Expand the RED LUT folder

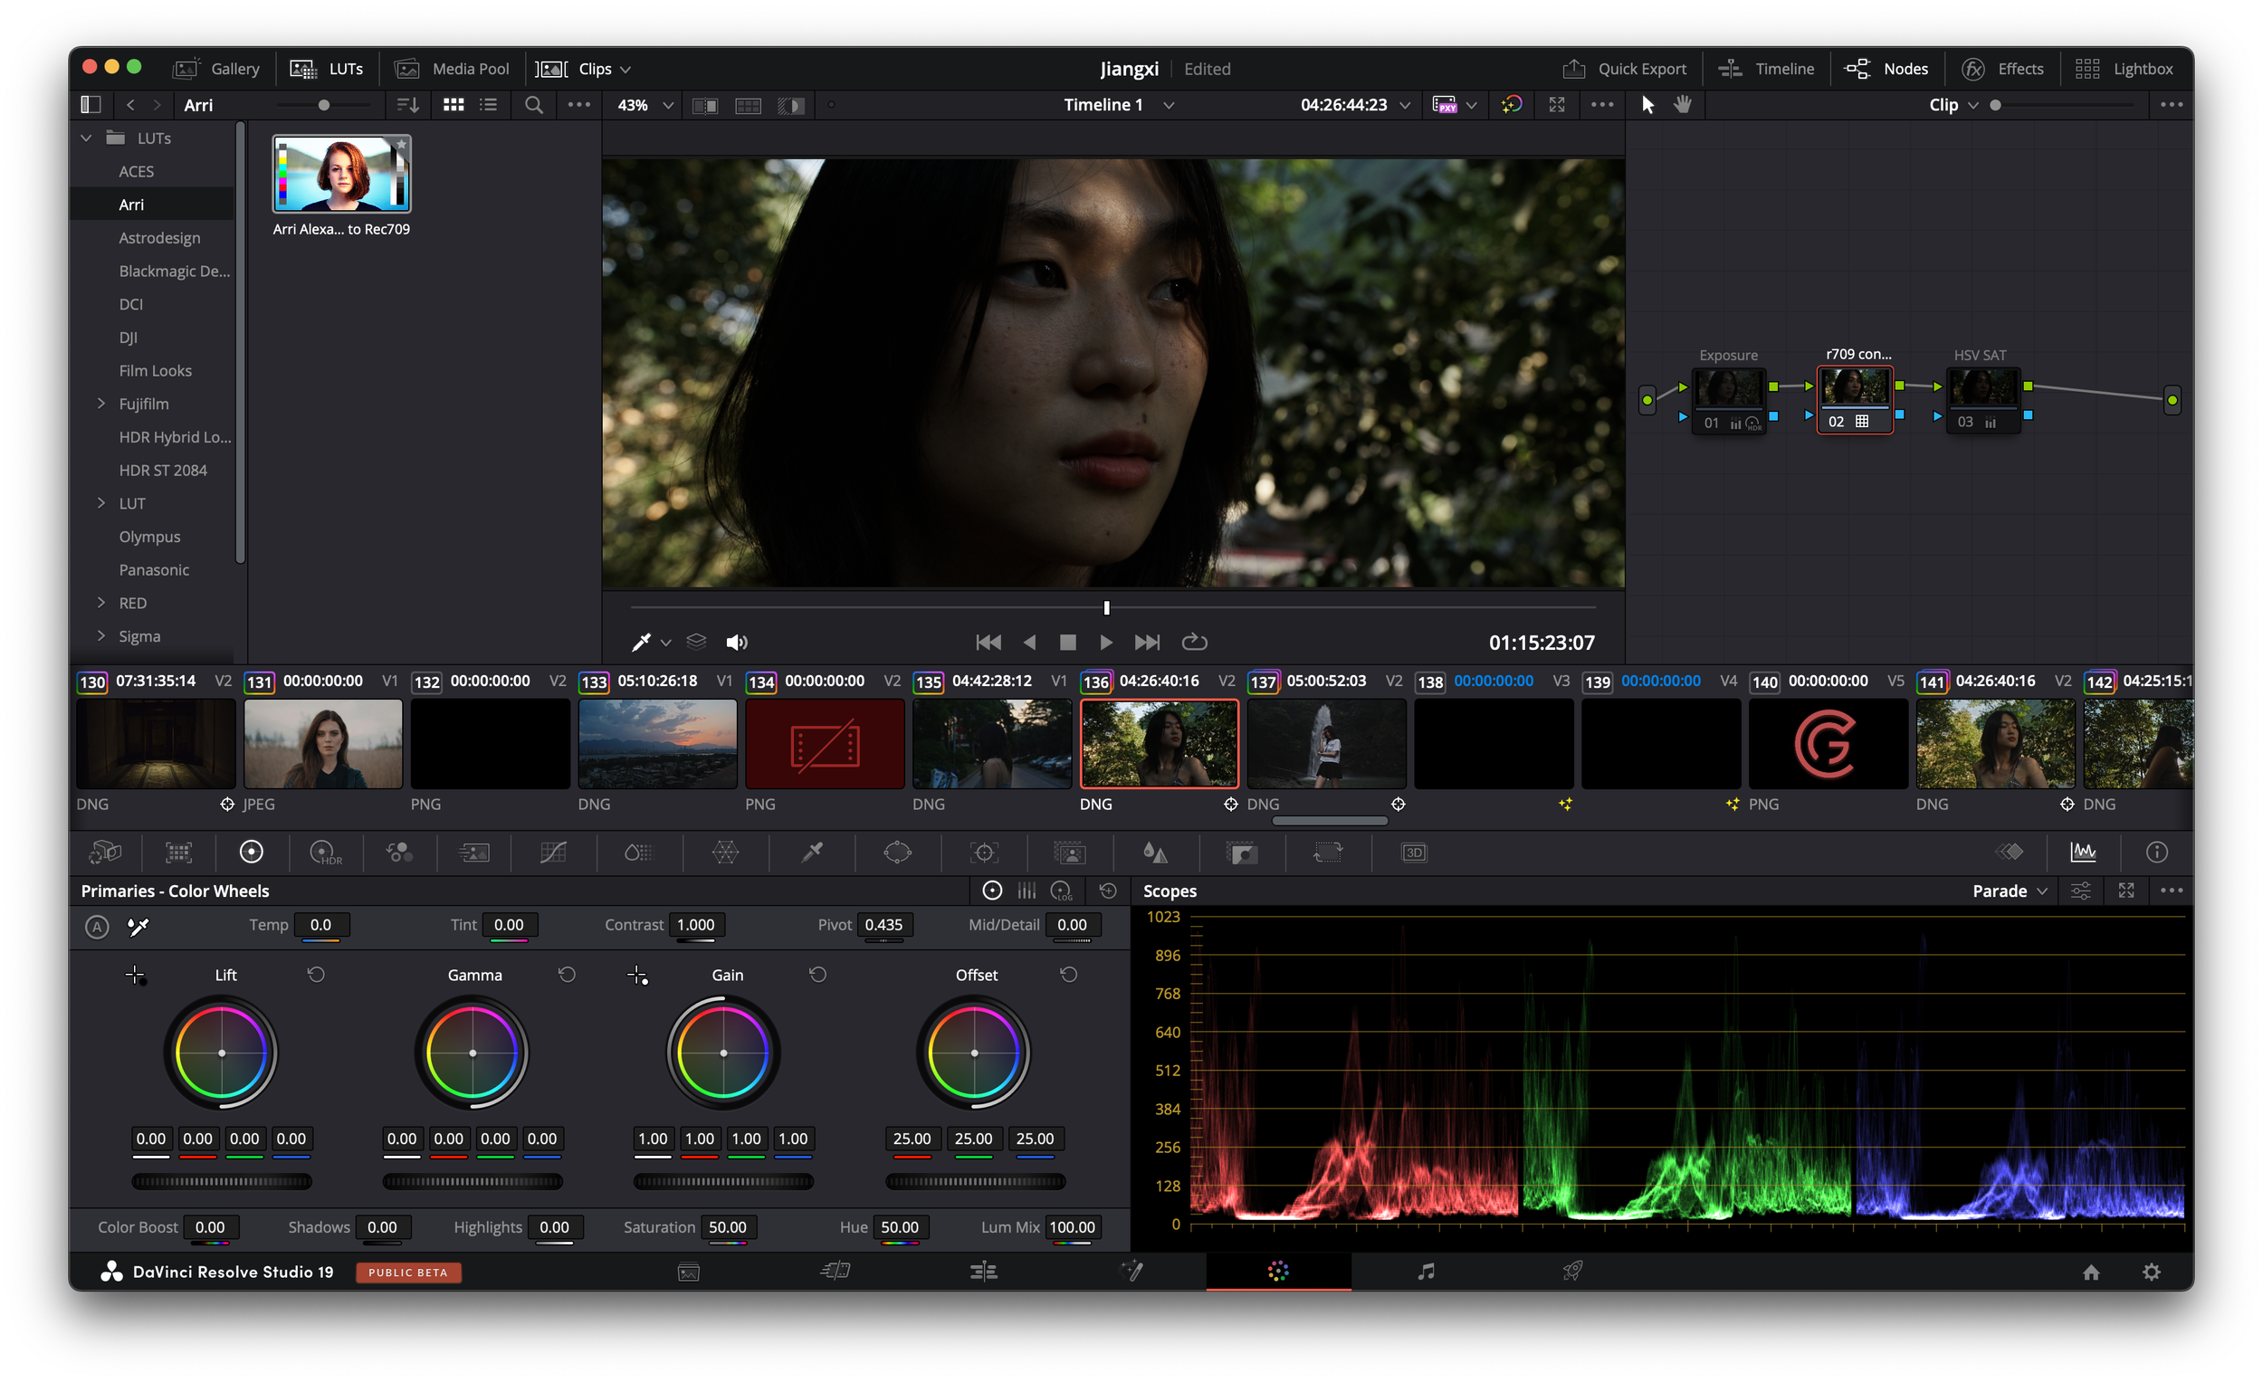(101, 603)
